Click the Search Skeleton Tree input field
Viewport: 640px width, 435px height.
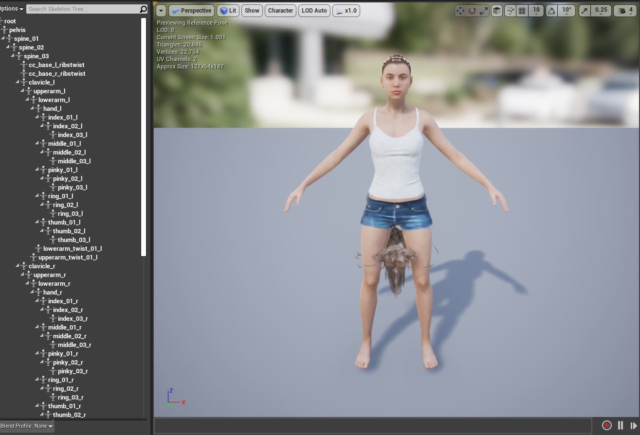click(82, 9)
